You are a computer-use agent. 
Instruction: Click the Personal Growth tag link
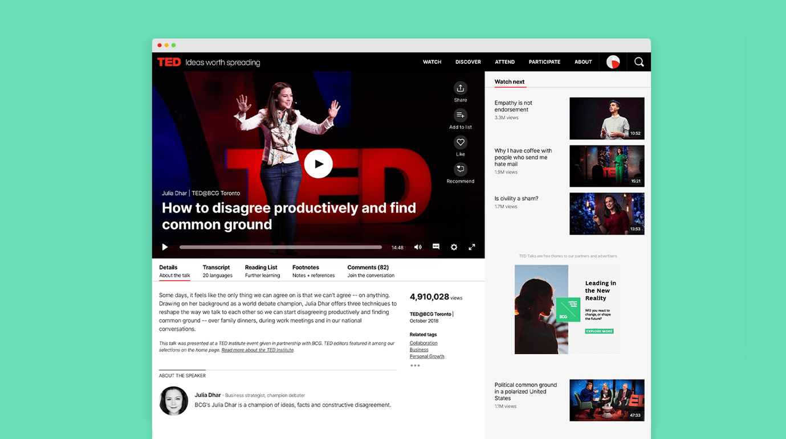[427, 356]
